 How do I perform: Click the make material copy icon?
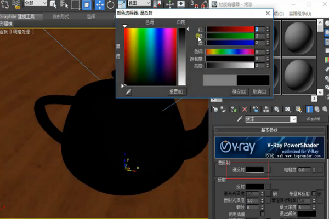256,109
